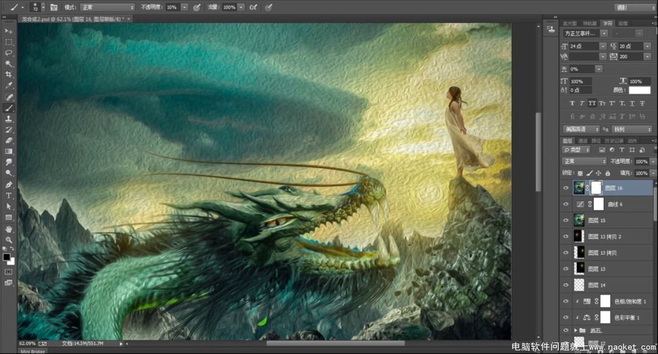Select the 图层 16 layer mask thumbnail
This screenshot has height=354, width=658.
[x=596, y=188]
